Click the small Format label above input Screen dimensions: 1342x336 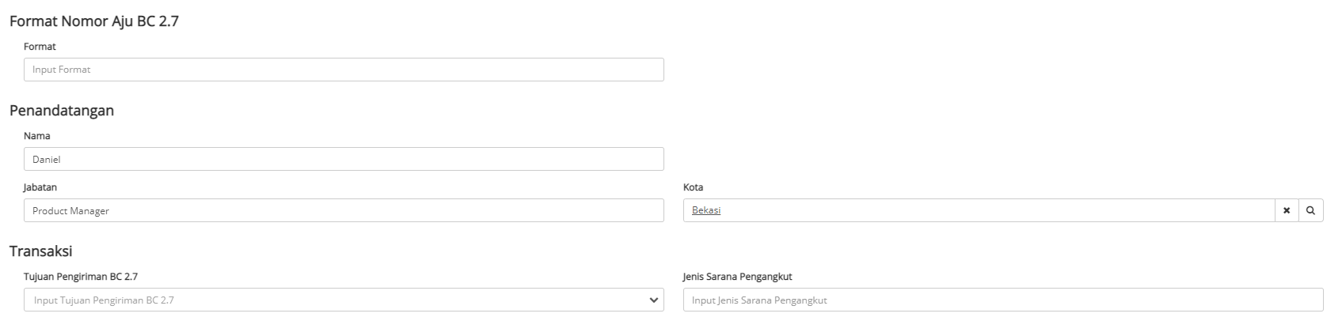point(40,47)
